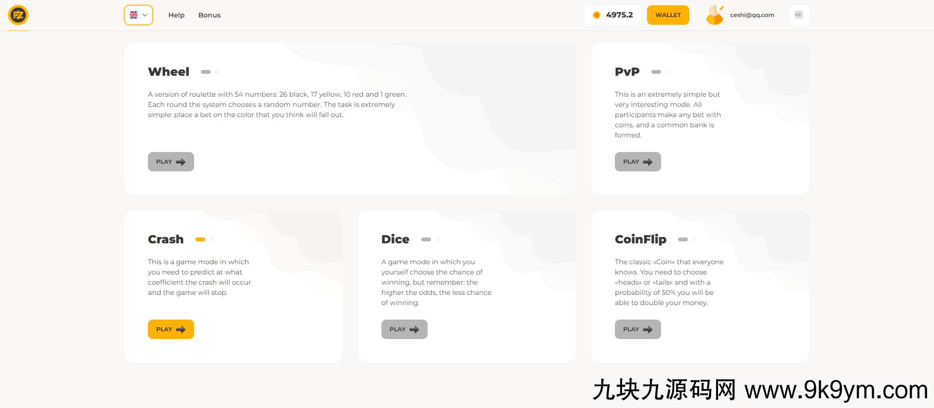
Task: Play the CoinFlip game
Action: (x=637, y=329)
